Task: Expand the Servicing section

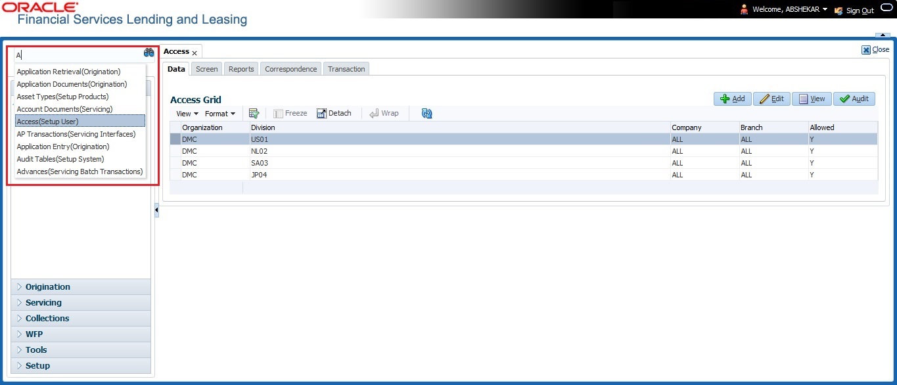Action: click(81, 303)
